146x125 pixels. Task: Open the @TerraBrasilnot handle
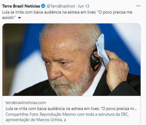tap(61, 6)
